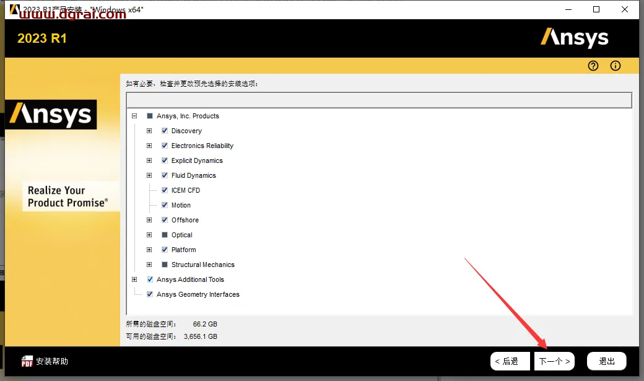The height and width of the screenshot is (381, 644).
Task: Uncheck the ICEM CFD checkbox
Action: pos(165,190)
